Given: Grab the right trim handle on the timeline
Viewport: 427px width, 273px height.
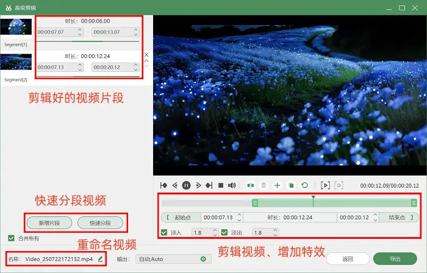Looking at the screenshot, I should (x=414, y=203).
